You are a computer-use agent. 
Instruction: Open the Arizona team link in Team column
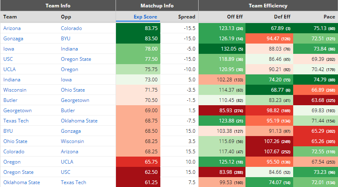(12, 28)
